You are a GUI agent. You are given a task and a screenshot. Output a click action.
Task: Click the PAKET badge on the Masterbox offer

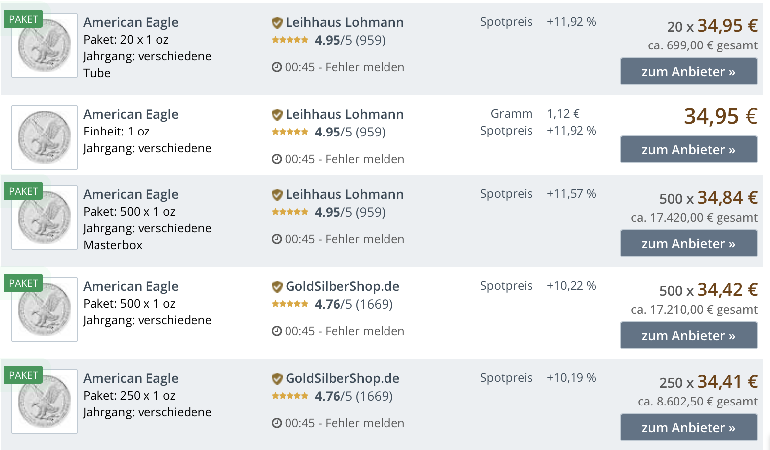click(x=23, y=191)
